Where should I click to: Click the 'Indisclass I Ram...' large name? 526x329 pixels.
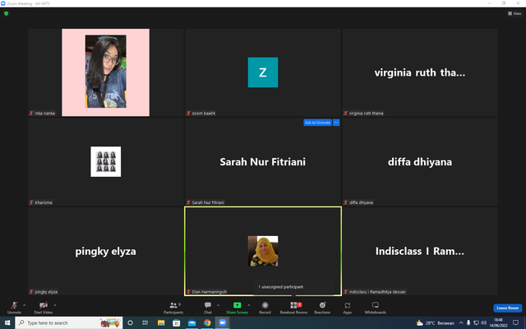pyautogui.click(x=420, y=251)
